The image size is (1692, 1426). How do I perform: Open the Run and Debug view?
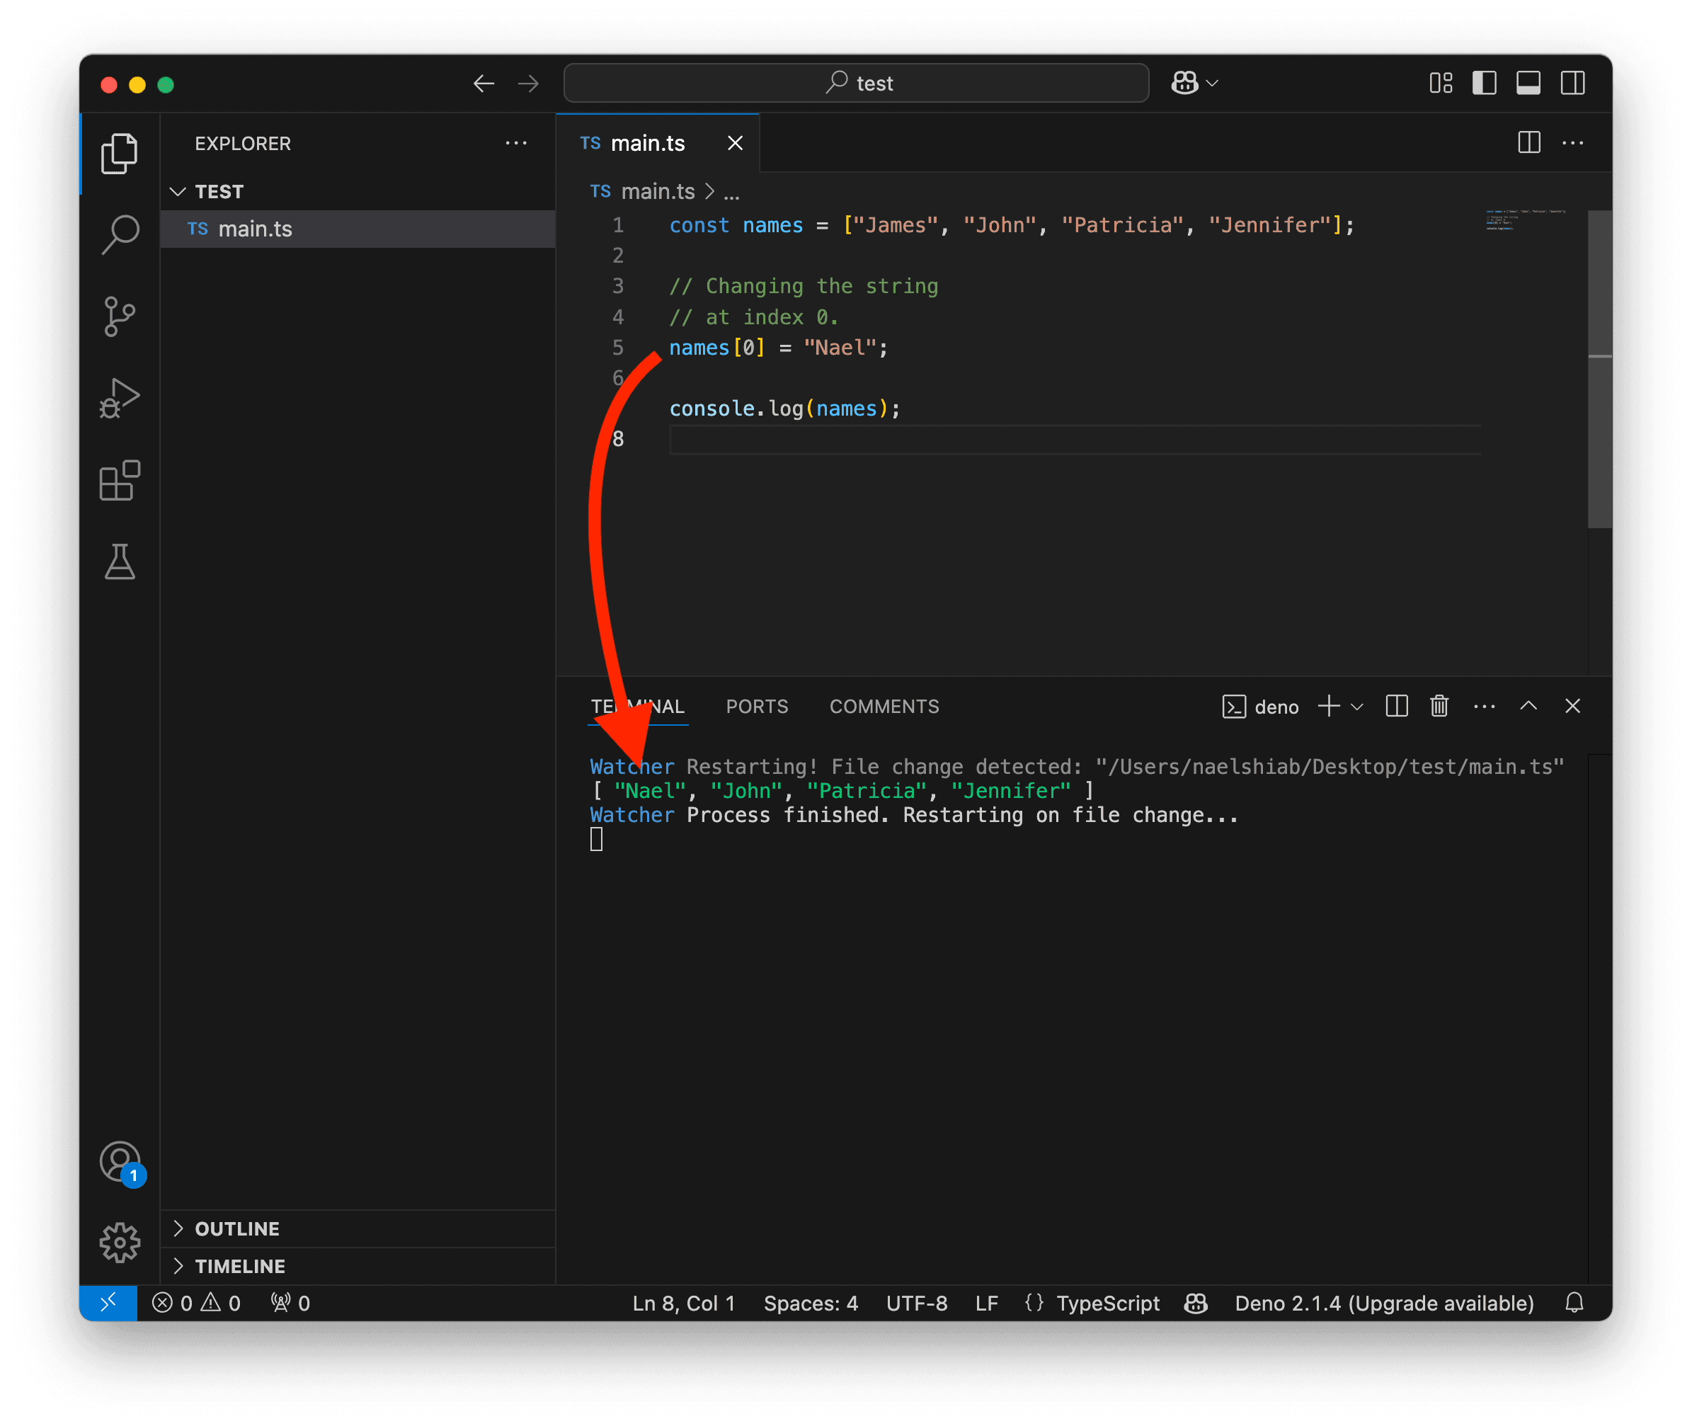[120, 399]
